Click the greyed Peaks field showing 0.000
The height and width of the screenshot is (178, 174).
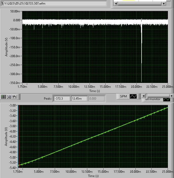click(x=96, y=99)
